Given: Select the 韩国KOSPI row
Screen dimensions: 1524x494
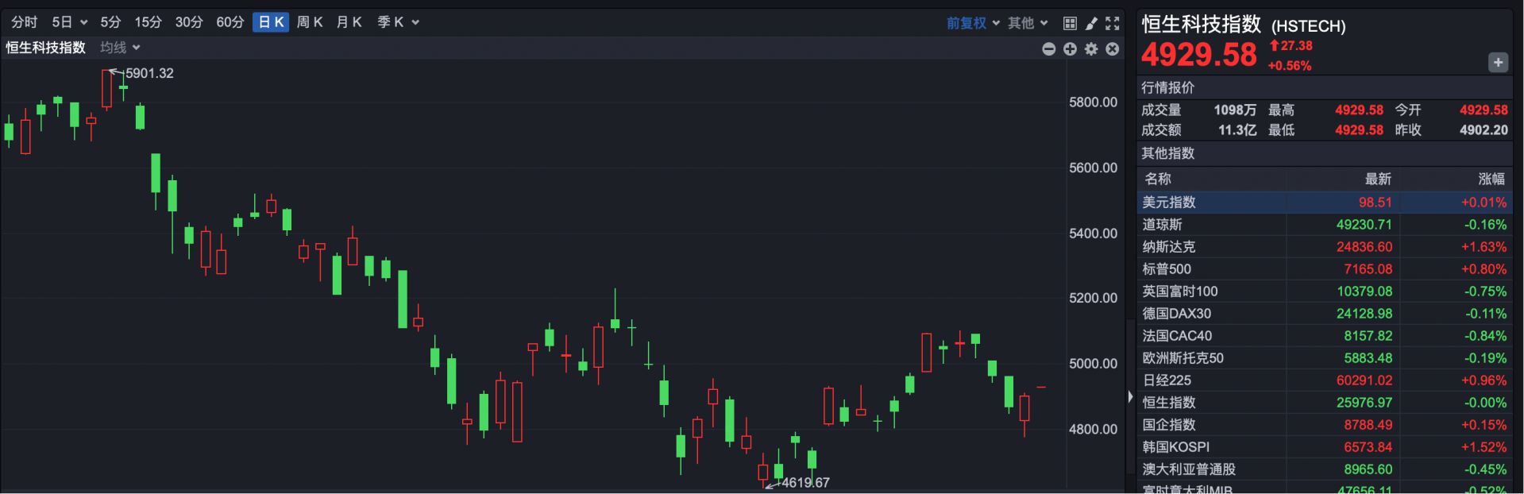Looking at the screenshot, I should point(1325,447).
